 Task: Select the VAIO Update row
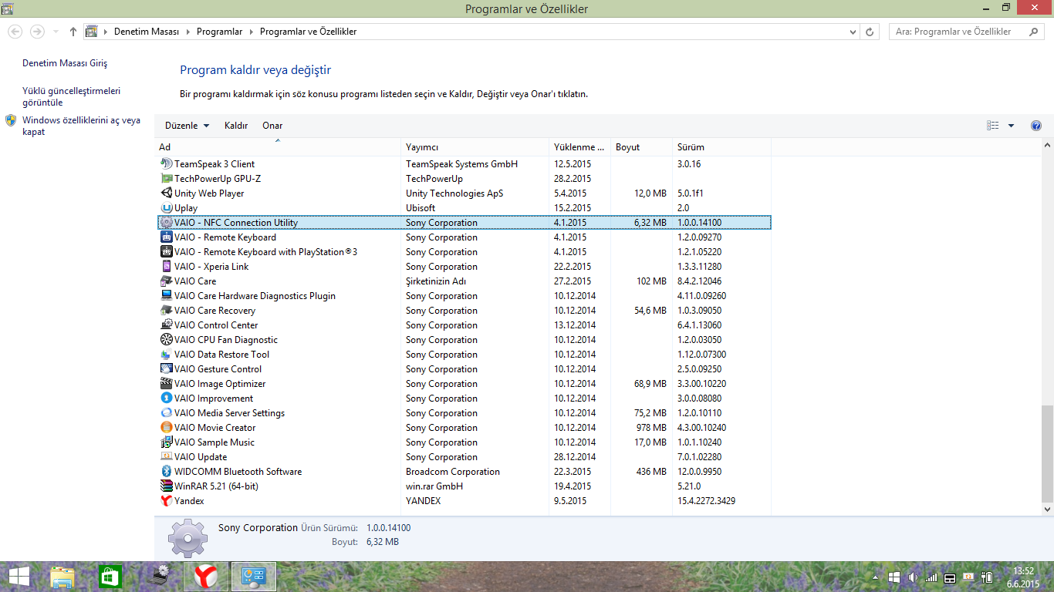pyautogui.click(x=464, y=457)
